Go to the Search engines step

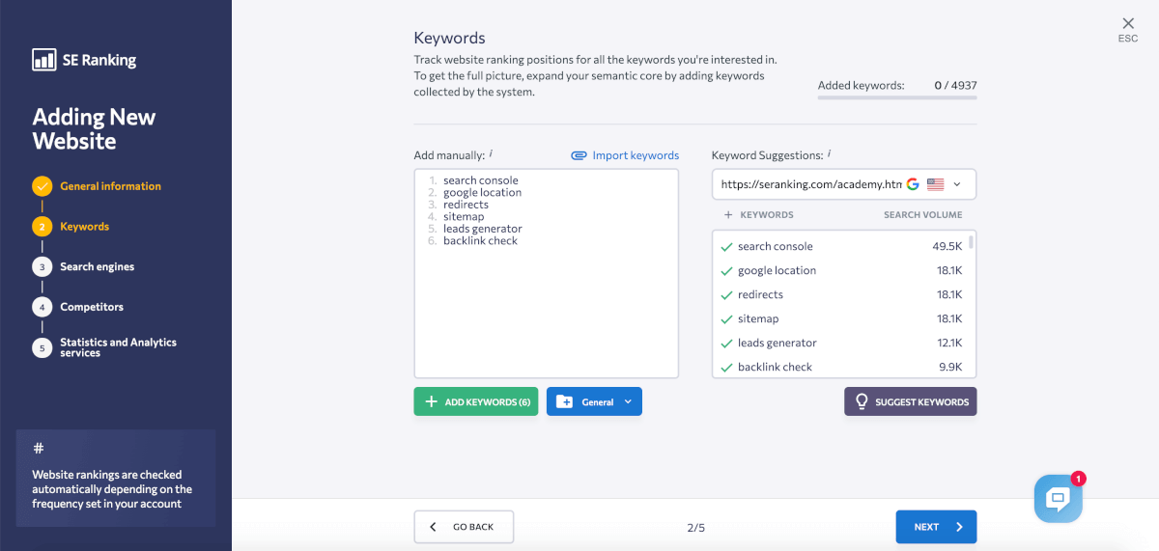tap(97, 267)
